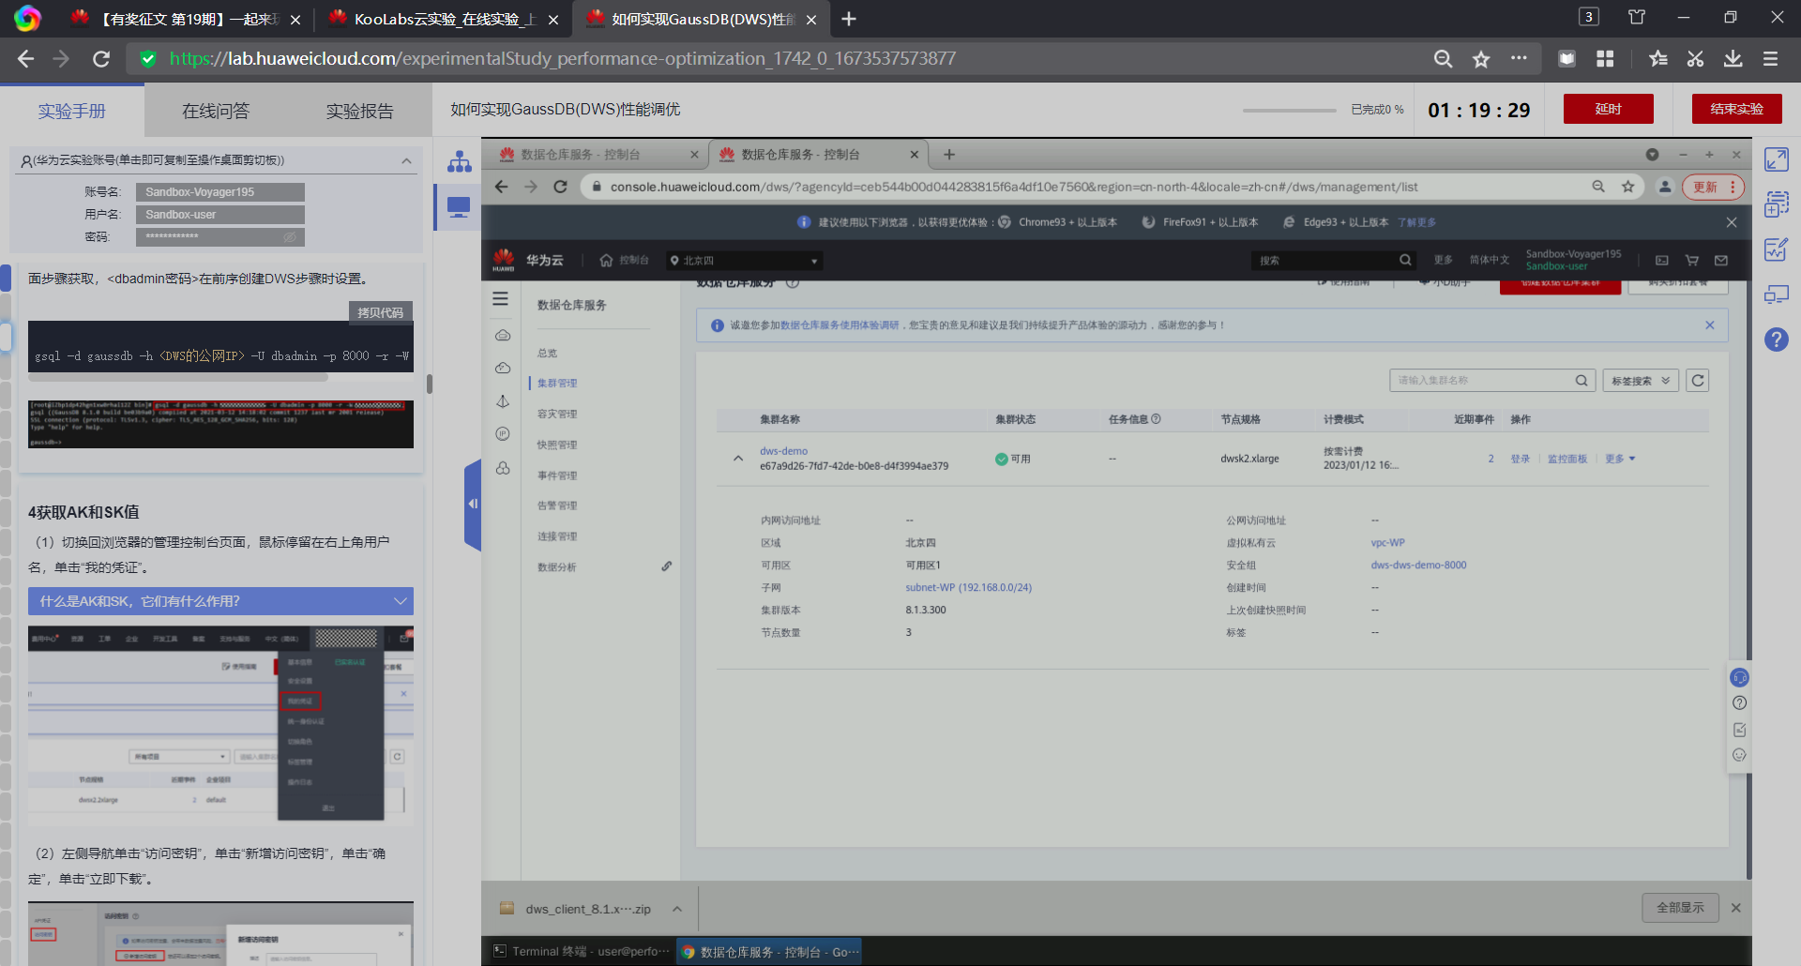This screenshot has height=966, width=1801.
Task: Open 监控面板 link for dws-demo
Action: click(1567, 459)
